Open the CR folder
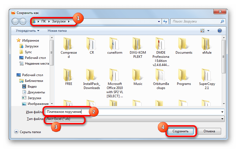The width and height of the screenshot is (237, 149). click(92, 46)
